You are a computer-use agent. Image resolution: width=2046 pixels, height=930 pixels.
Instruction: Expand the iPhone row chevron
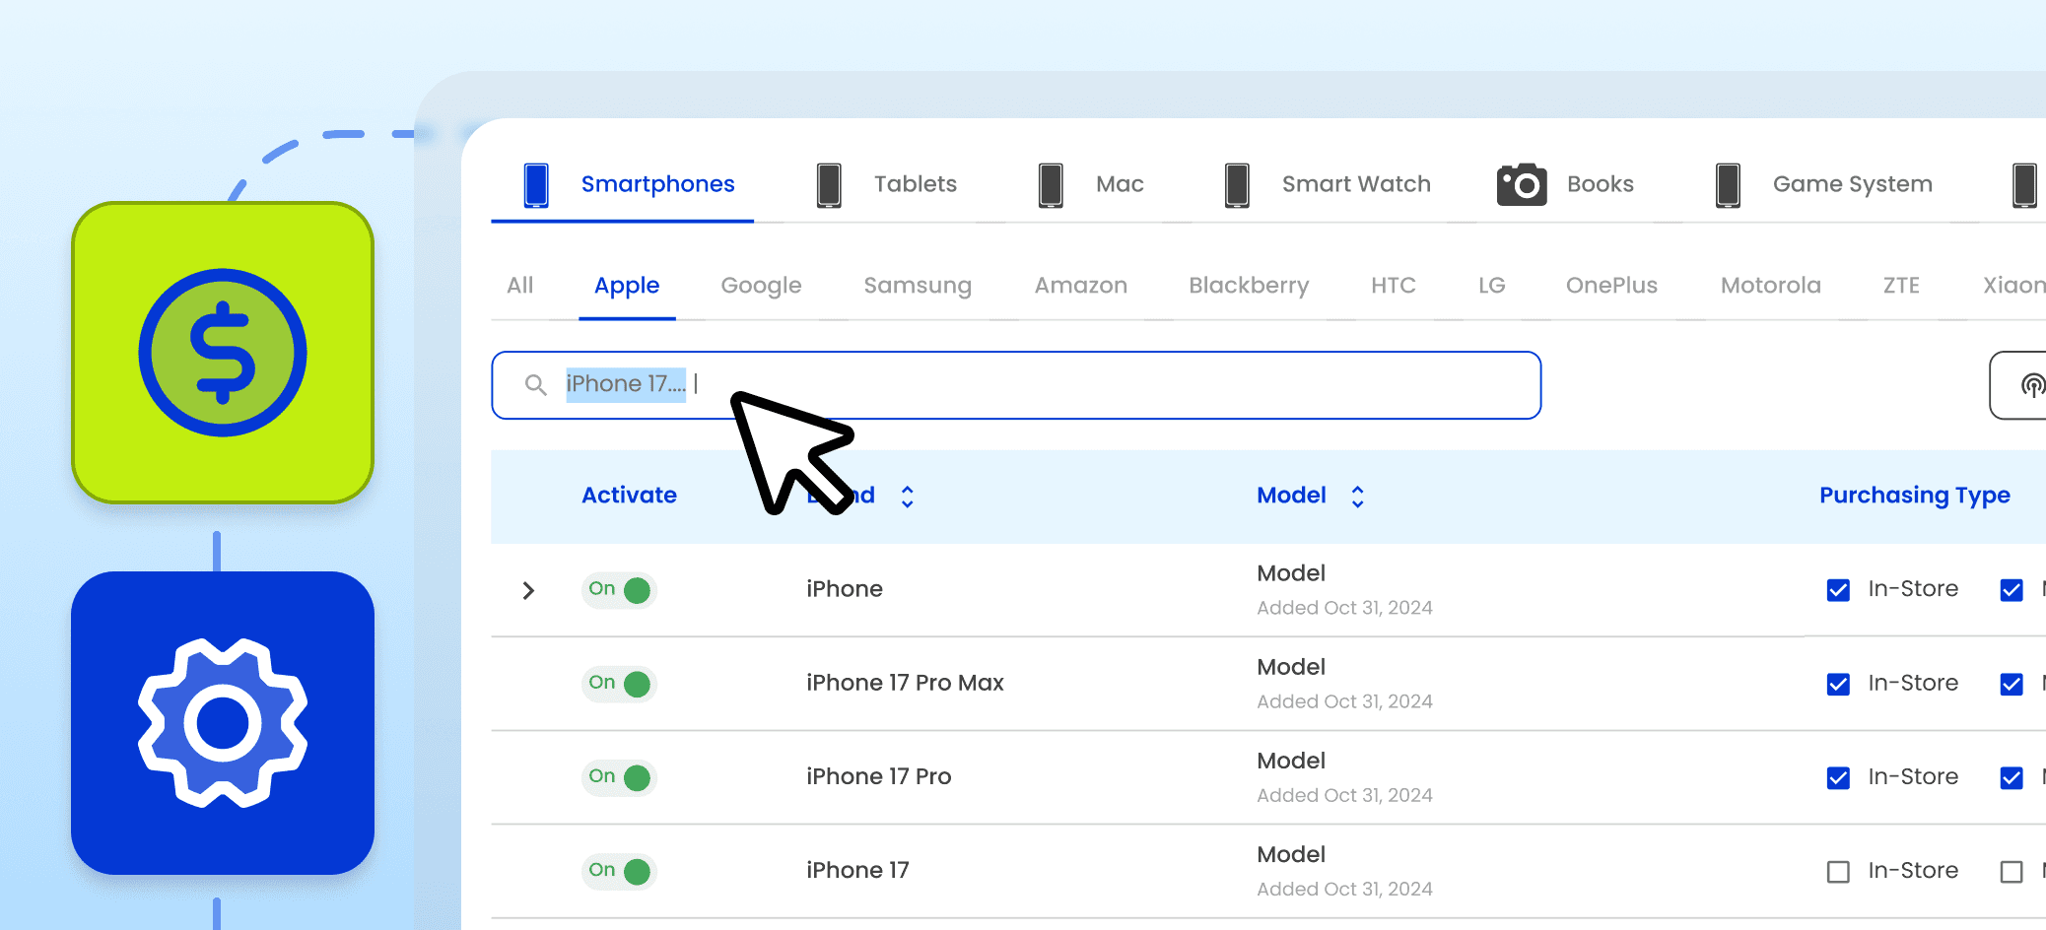tap(528, 590)
